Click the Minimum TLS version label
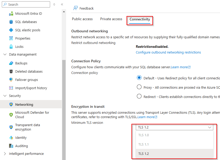 pyautogui.click(x=87, y=123)
